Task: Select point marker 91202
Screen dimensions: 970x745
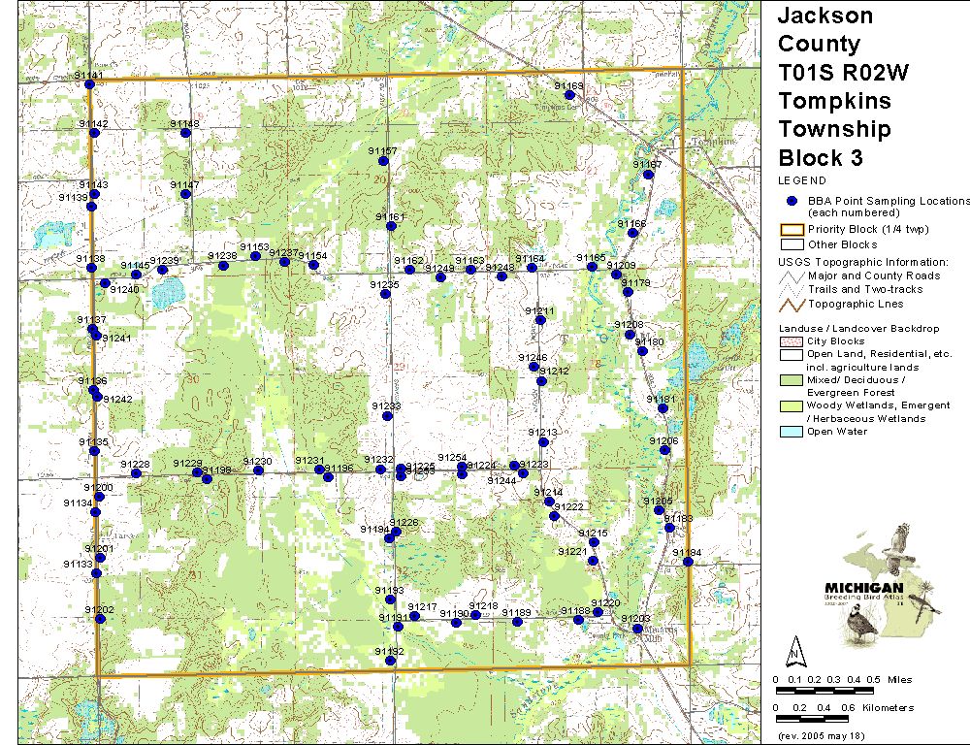Action: pyautogui.click(x=100, y=619)
